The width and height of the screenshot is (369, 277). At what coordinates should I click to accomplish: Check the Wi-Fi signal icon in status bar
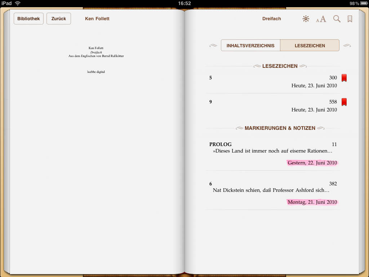pos(18,3)
